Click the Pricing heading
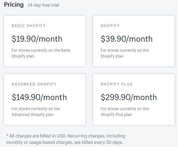Viewport: 178px width, 147px height. coord(14,5)
